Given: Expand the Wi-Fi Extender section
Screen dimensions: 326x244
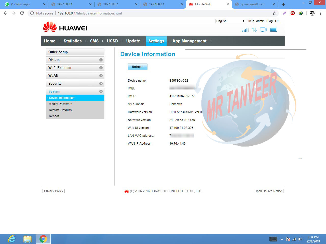Looking at the screenshot, I should coord(75,68).
